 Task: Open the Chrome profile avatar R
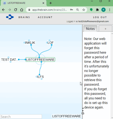[103, 10]
